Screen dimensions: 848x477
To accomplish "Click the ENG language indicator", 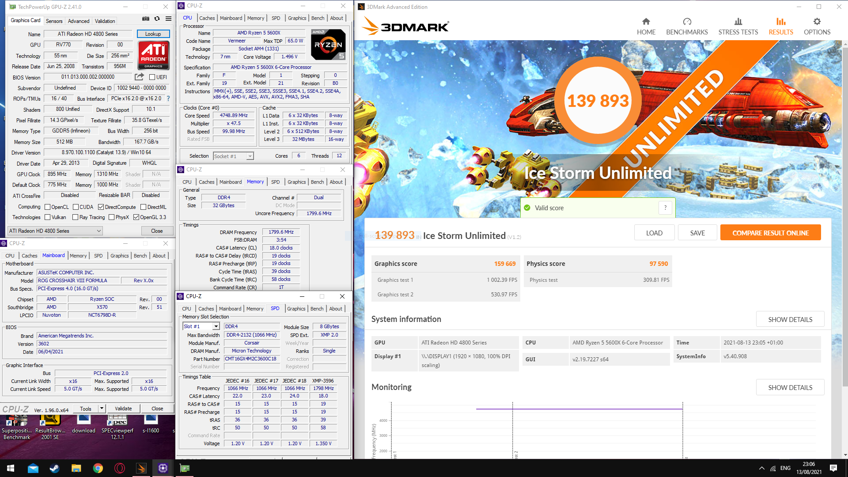I will [x=785, y=468].
